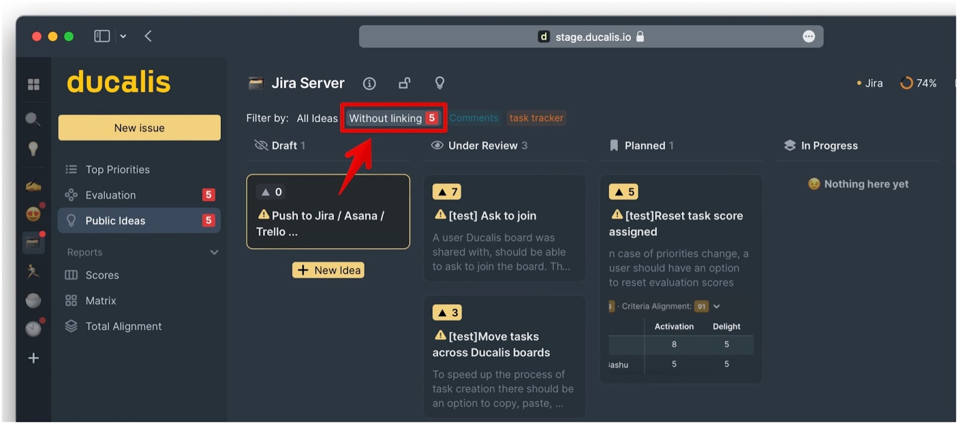Click the Jira Server board emoji icon
The width and height of the screenshot is (958, 424).
tap(256, 83)
